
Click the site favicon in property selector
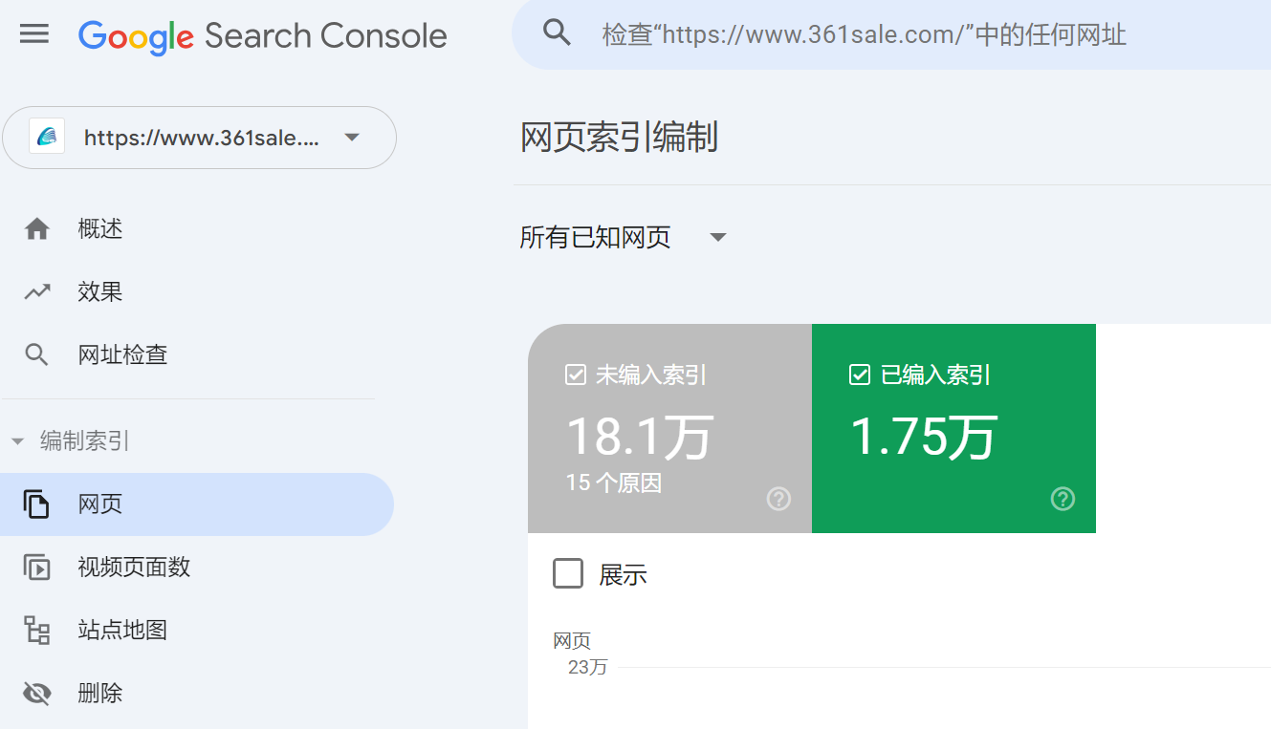(45, 137)
